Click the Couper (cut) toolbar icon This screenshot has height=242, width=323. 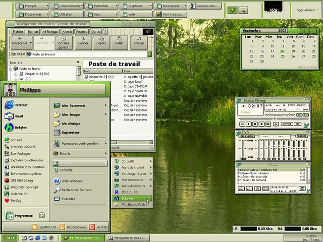[x=83, y=40]
